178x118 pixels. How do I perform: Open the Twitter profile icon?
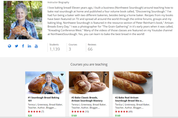tap(16, 46)
